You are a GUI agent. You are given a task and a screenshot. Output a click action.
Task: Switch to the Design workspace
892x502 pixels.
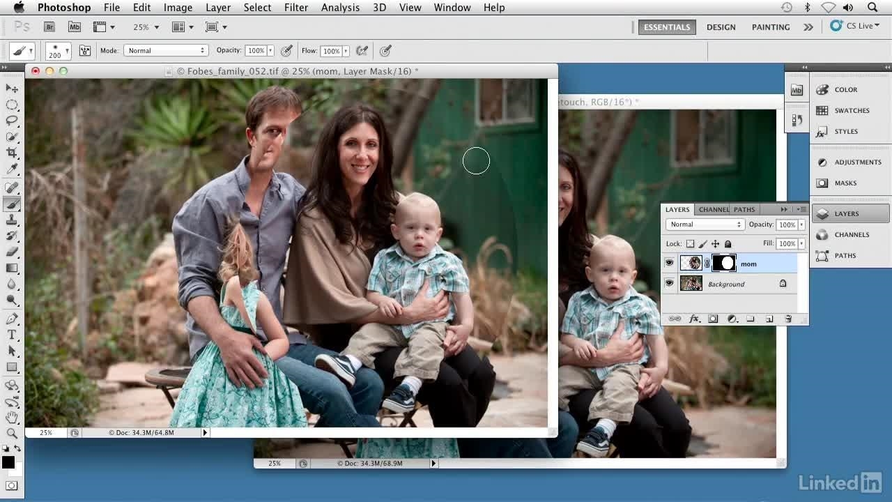coord(721,27)
